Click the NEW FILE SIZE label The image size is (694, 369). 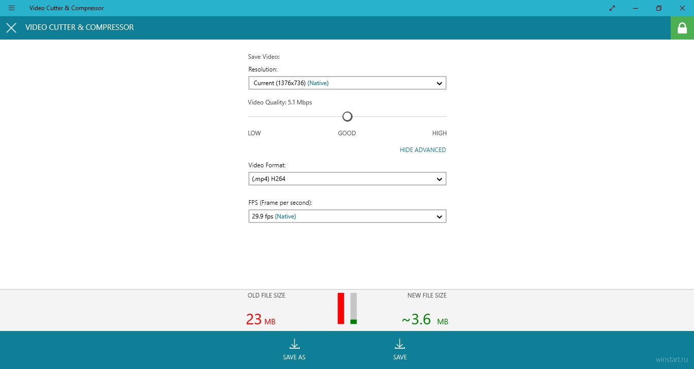[427, 296]
